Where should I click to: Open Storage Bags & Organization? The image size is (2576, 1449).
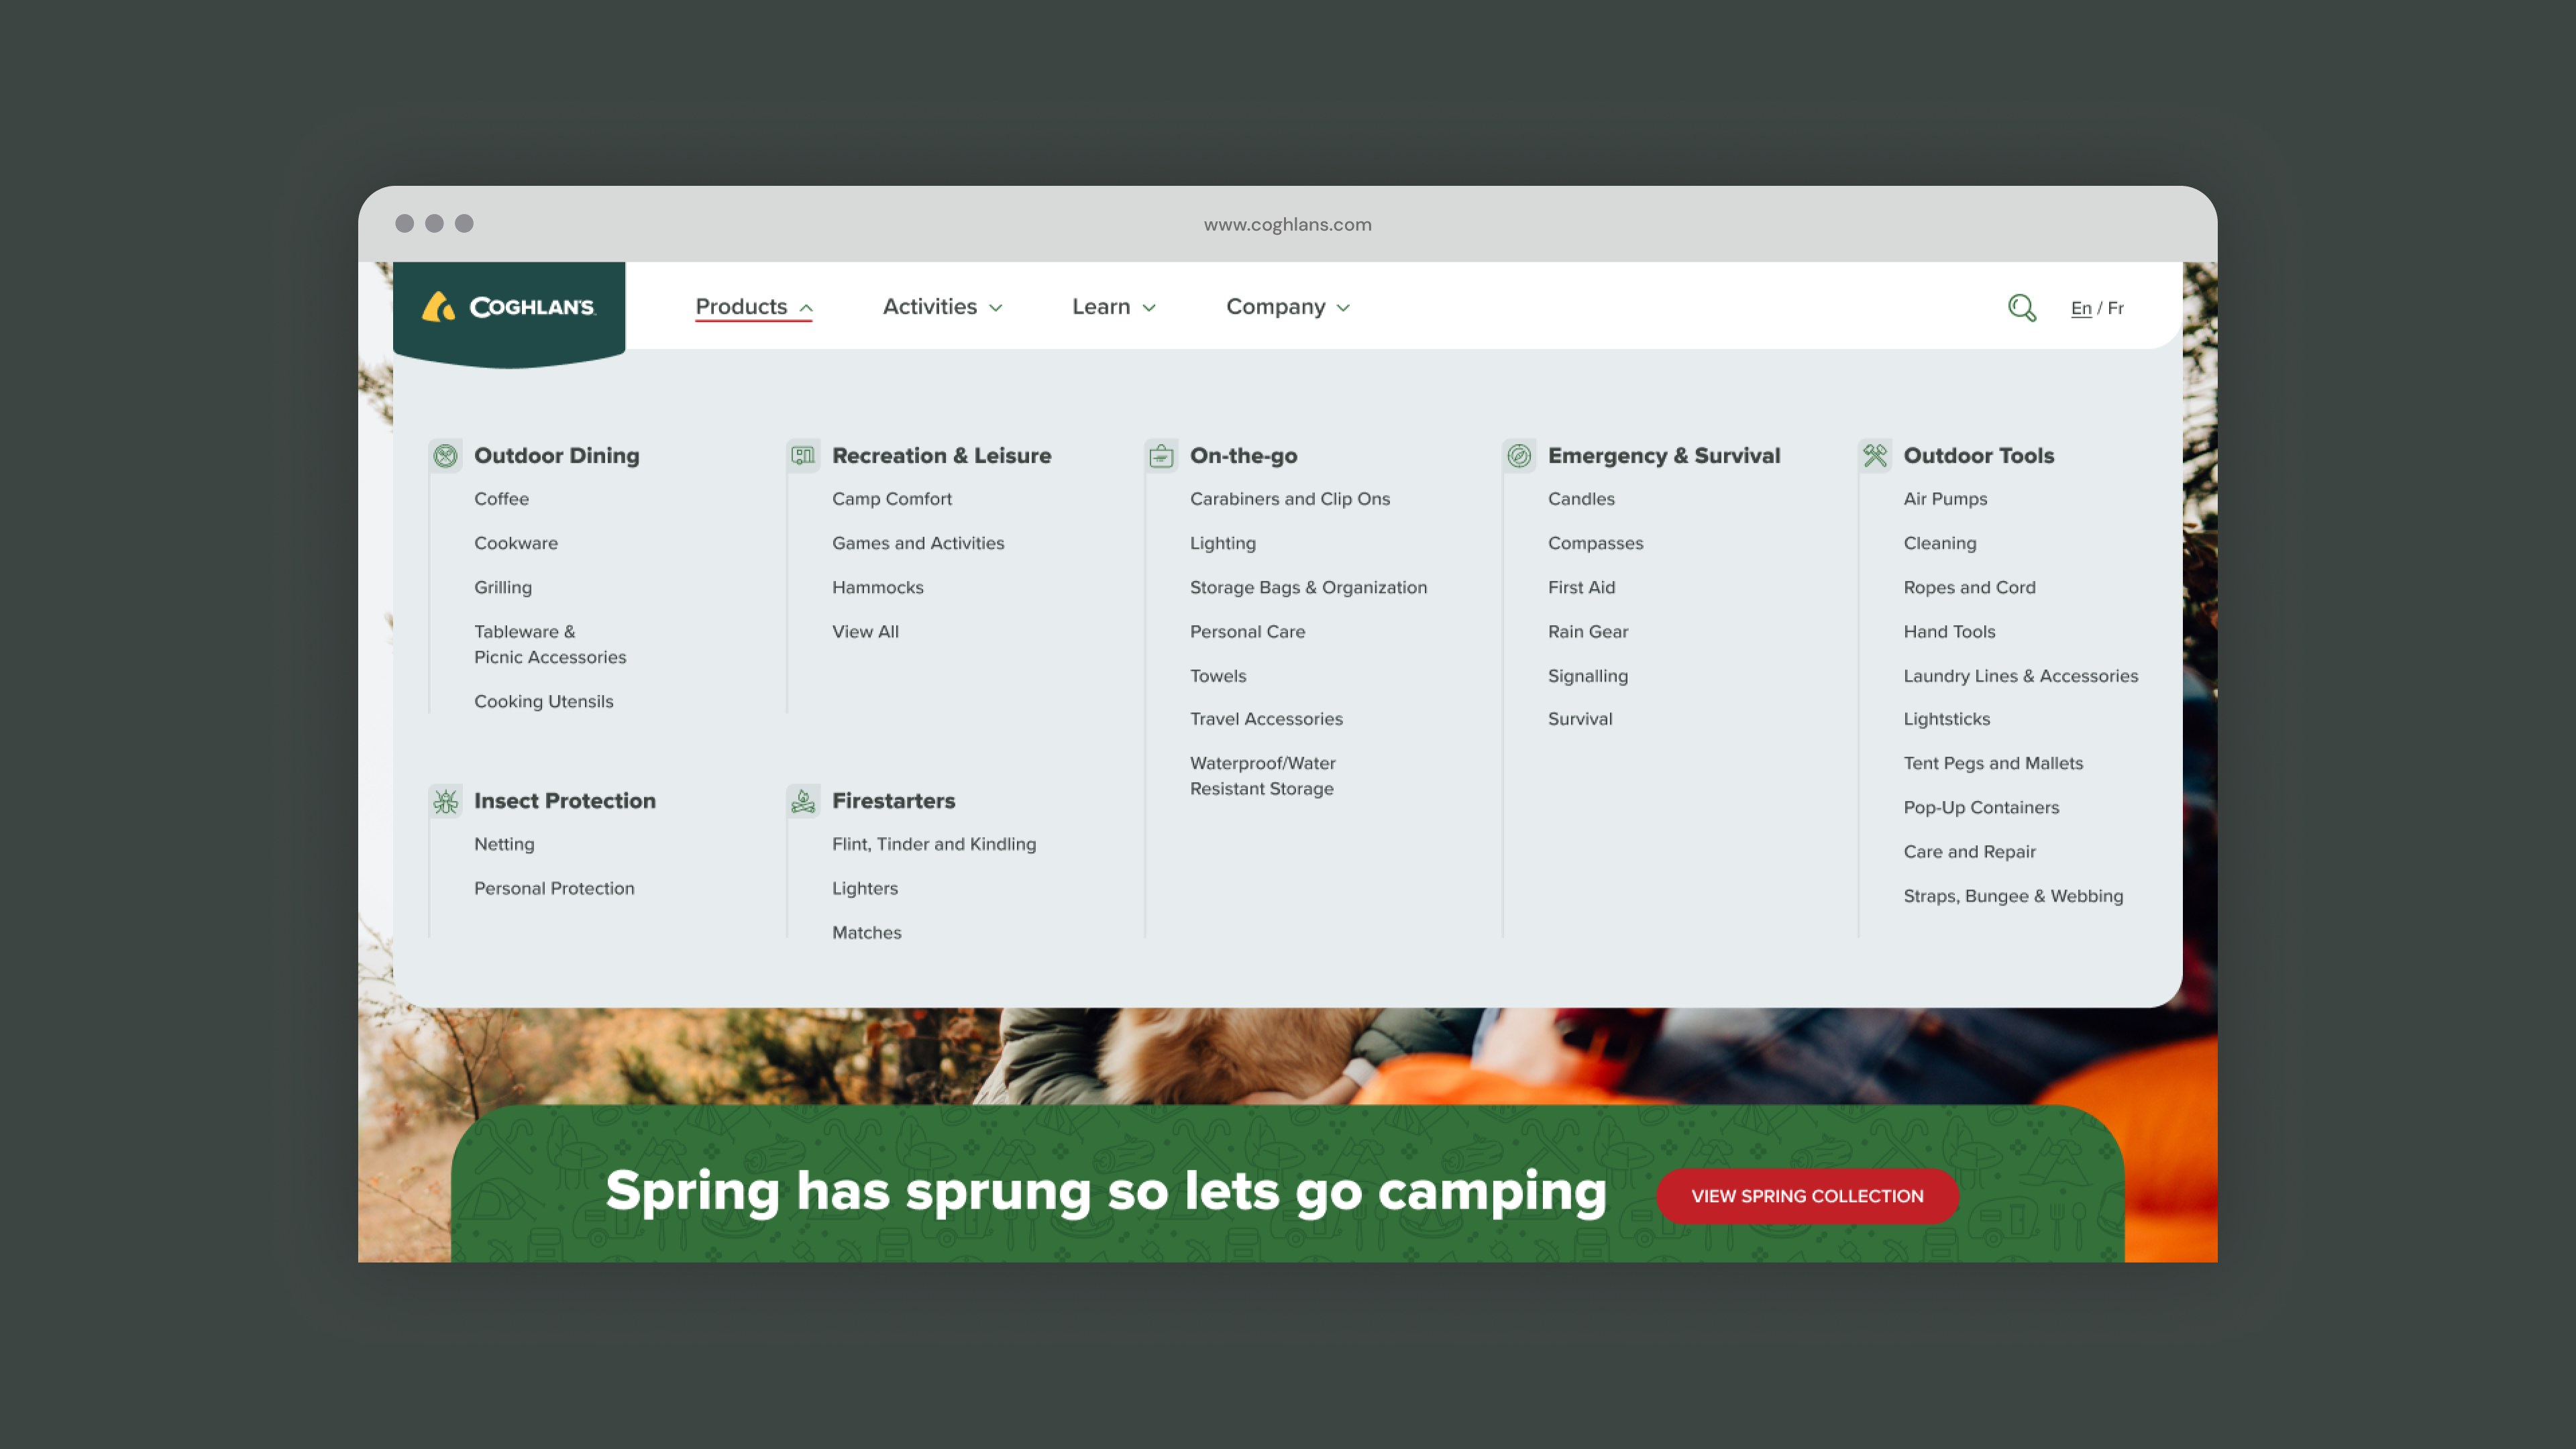coord(1308,587)
